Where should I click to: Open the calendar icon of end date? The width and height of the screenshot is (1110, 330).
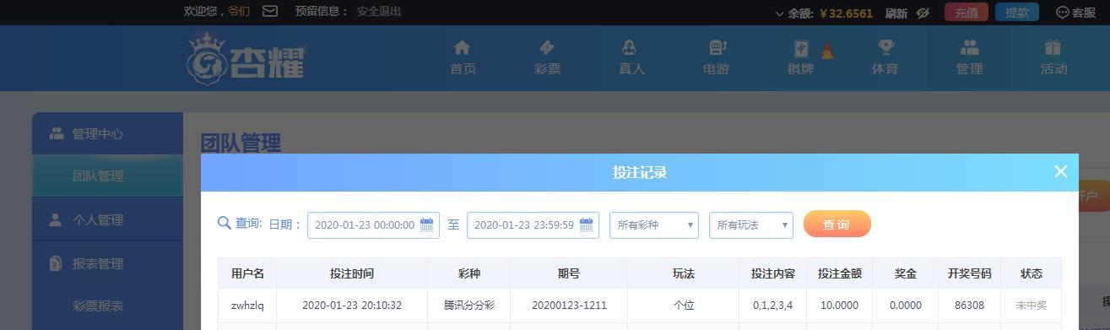pos(587,225)
